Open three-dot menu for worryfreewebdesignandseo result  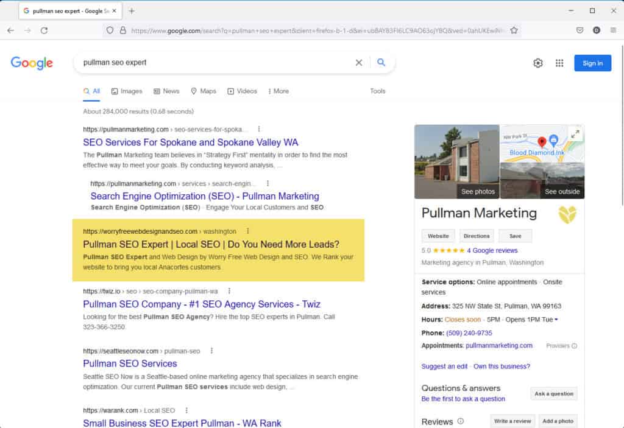click(248, 231)
